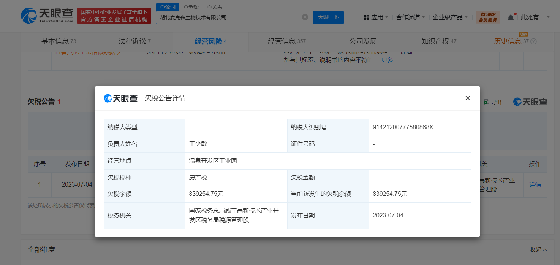560x265 pixels.
Task: Click the 房产税 tax type value
Action: (x=198, y=178)
